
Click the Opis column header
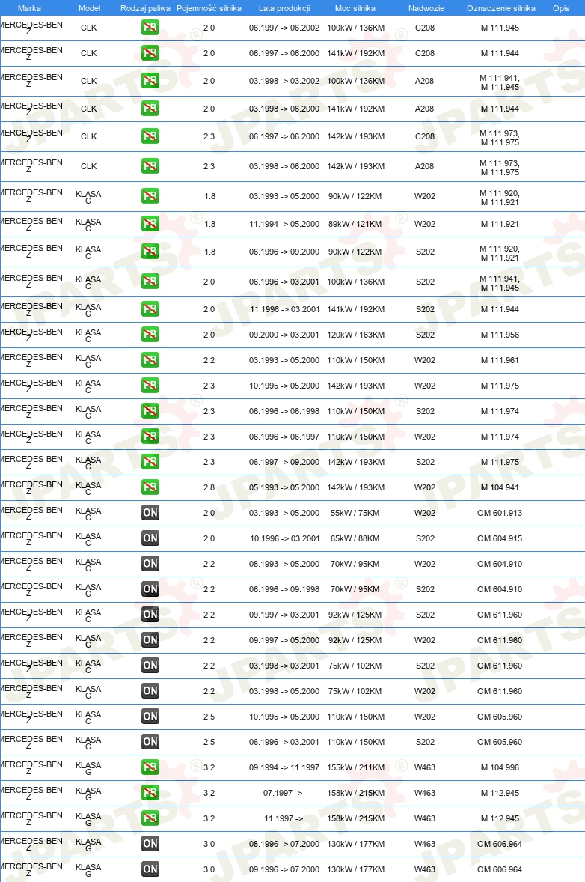coord(561,8)
